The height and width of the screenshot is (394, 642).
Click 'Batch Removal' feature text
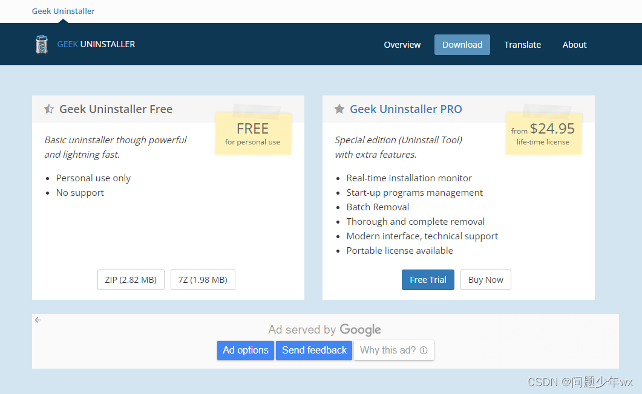click(378, 207)
